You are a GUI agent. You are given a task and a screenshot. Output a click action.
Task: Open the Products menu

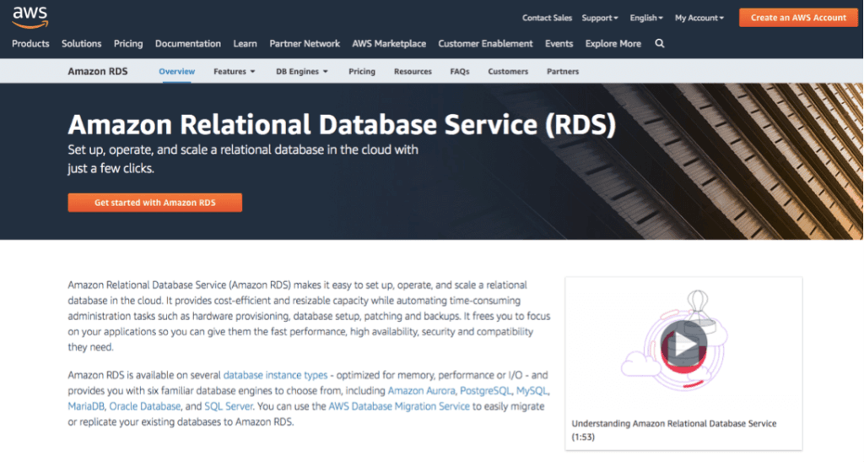tap(30, 44)
